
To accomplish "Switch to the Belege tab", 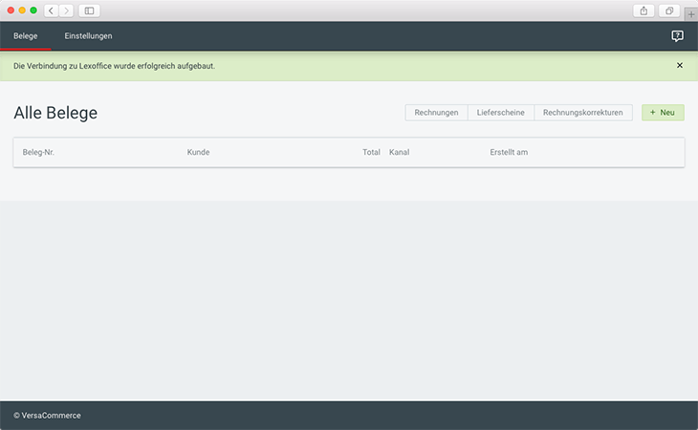I will click(25, 36).
